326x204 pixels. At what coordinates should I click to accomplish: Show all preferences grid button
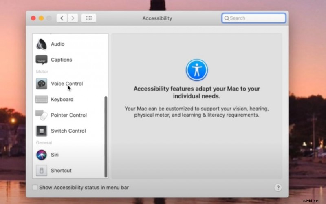(88, 18)
